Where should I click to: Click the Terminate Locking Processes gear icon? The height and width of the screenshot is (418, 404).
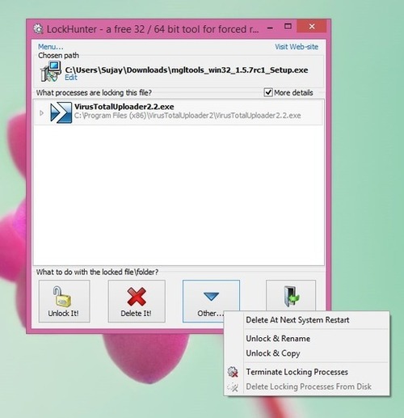233,372
